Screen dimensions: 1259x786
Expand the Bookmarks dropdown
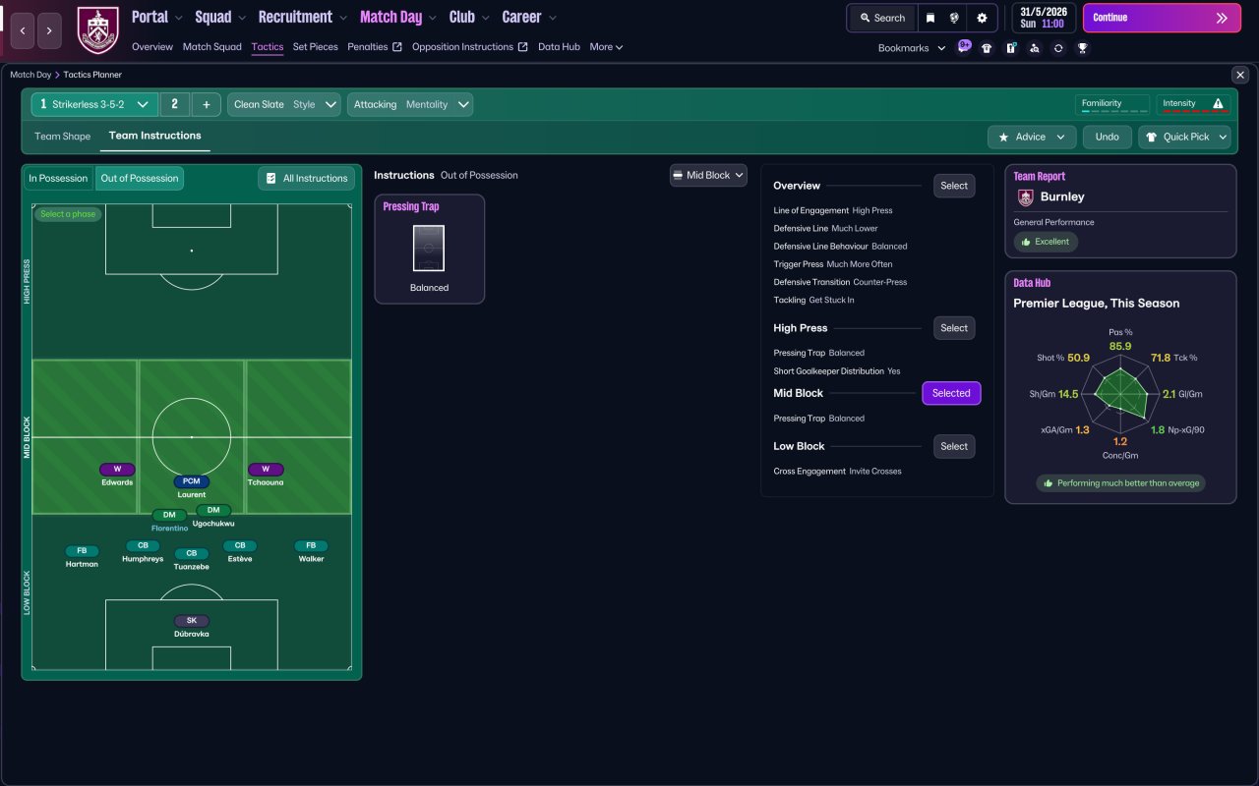click(912, 47)
